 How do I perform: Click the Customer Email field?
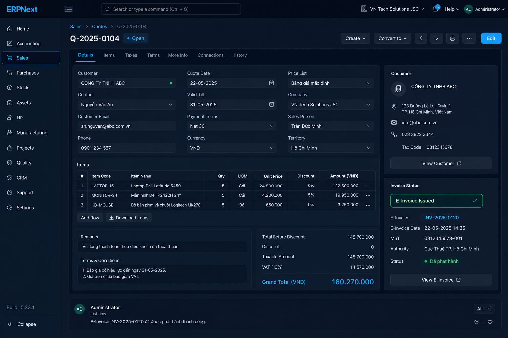point(127,126)
